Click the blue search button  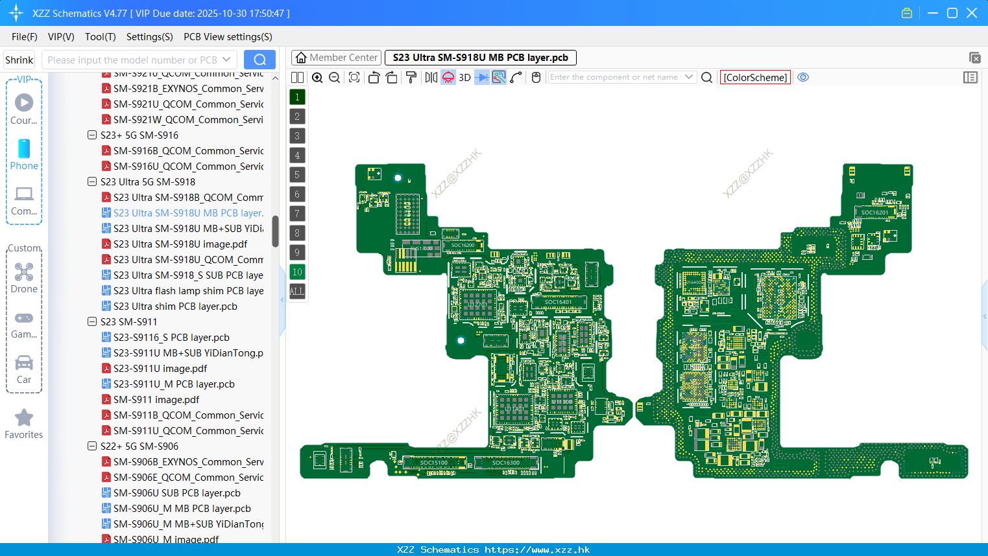[x=259, y=60]
